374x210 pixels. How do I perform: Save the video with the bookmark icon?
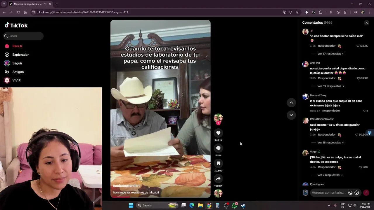click(218, 163)
